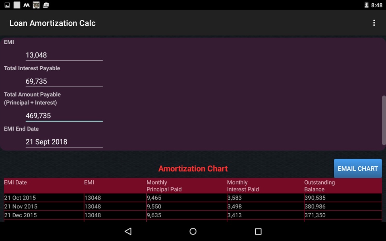
Task: Click outstanding balance 390,535
Action: [x=315, y=198]
